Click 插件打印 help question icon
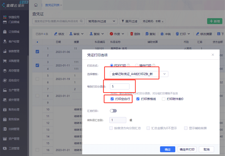Screen dimensions: 225x156 154,65
